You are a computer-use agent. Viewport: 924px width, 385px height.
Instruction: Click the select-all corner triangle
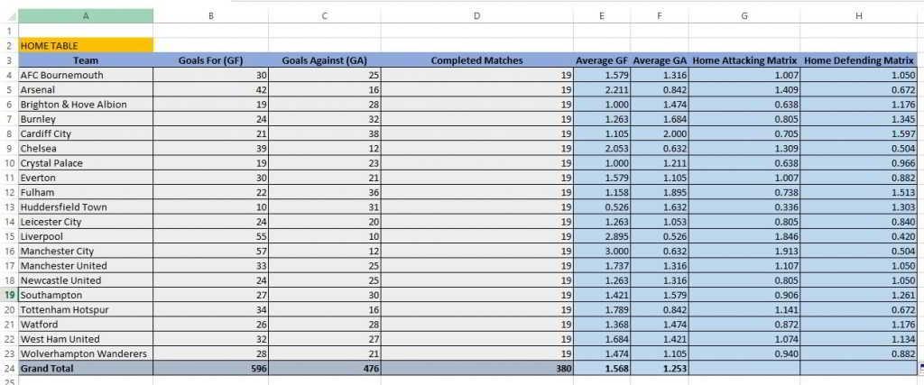pyautogui.click(x=13, y=18)
